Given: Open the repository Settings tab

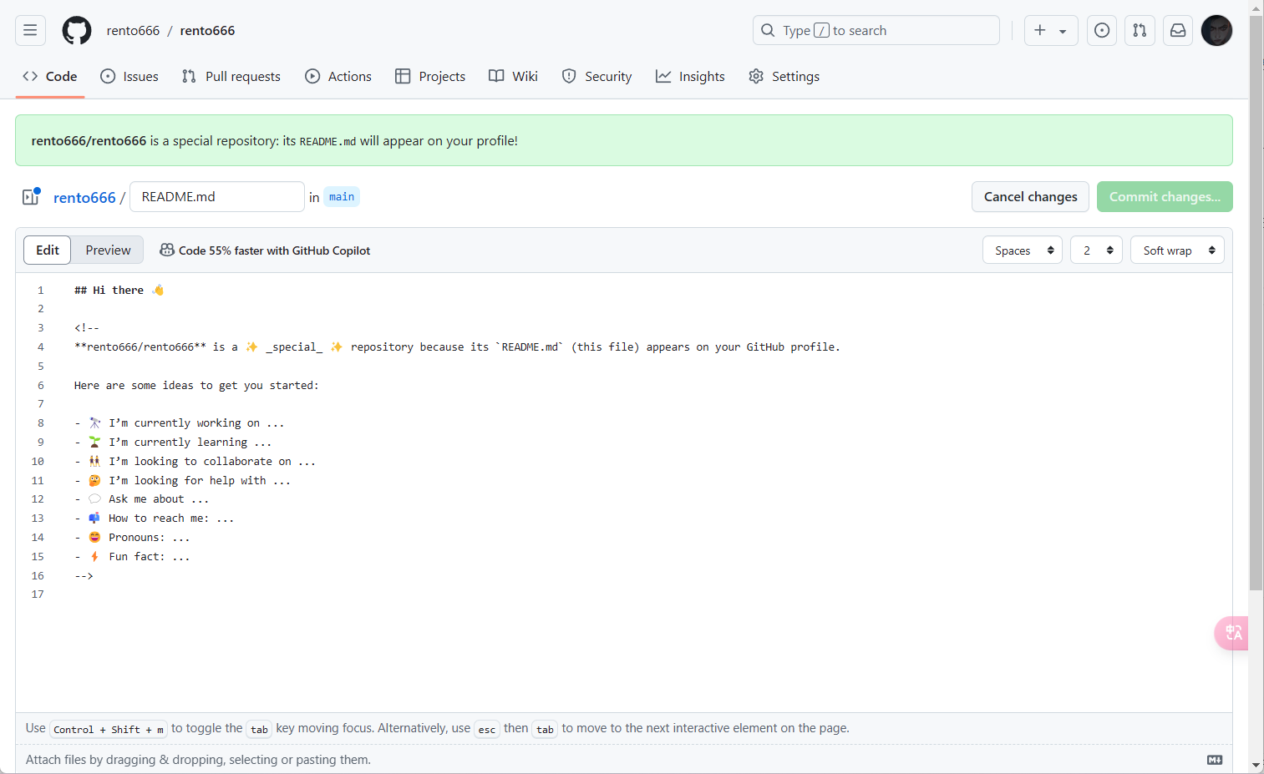Looking at the screenshot, I should coord(784,76).
